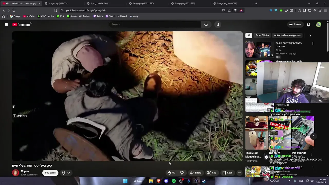Image resolution: width=329 pixels, height=185 pixels.
Task: Open the green NCX extension icon
Action: (x=281, y=10)
